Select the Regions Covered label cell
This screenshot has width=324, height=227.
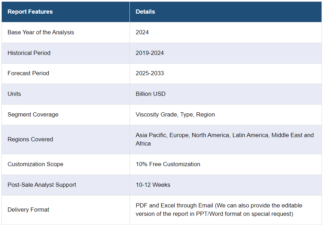click(30, 140)
